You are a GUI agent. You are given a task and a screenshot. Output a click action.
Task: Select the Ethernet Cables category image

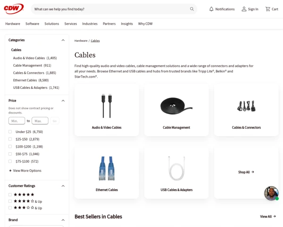click(107, 168)
